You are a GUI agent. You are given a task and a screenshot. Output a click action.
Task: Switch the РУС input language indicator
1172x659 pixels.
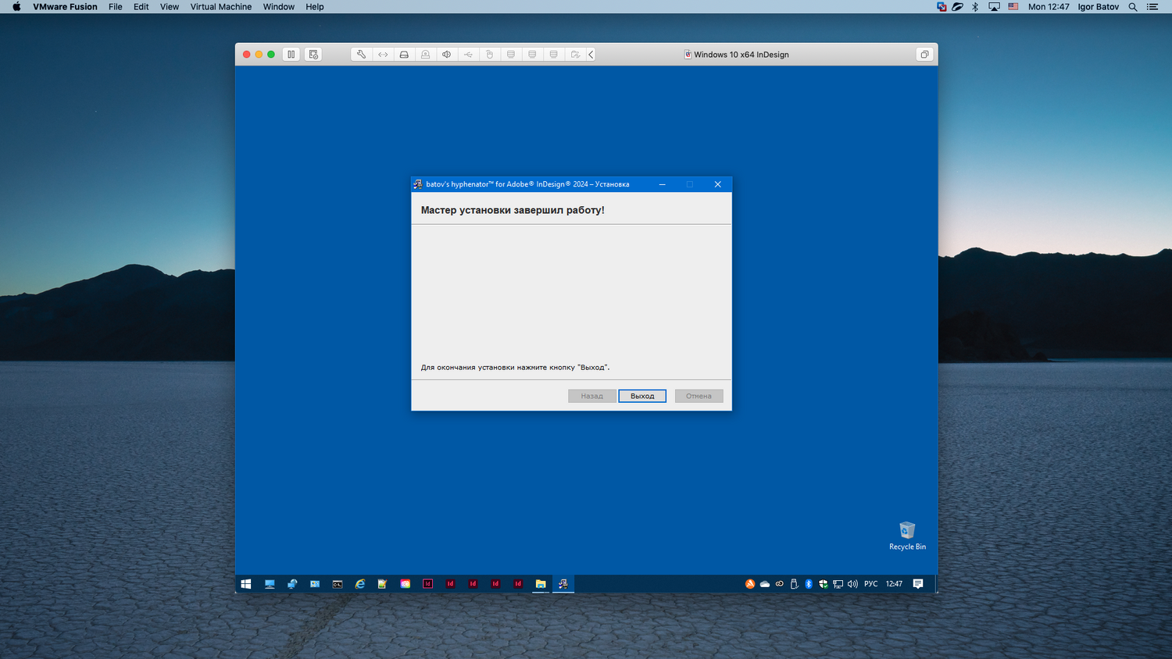tap(871, 584)
